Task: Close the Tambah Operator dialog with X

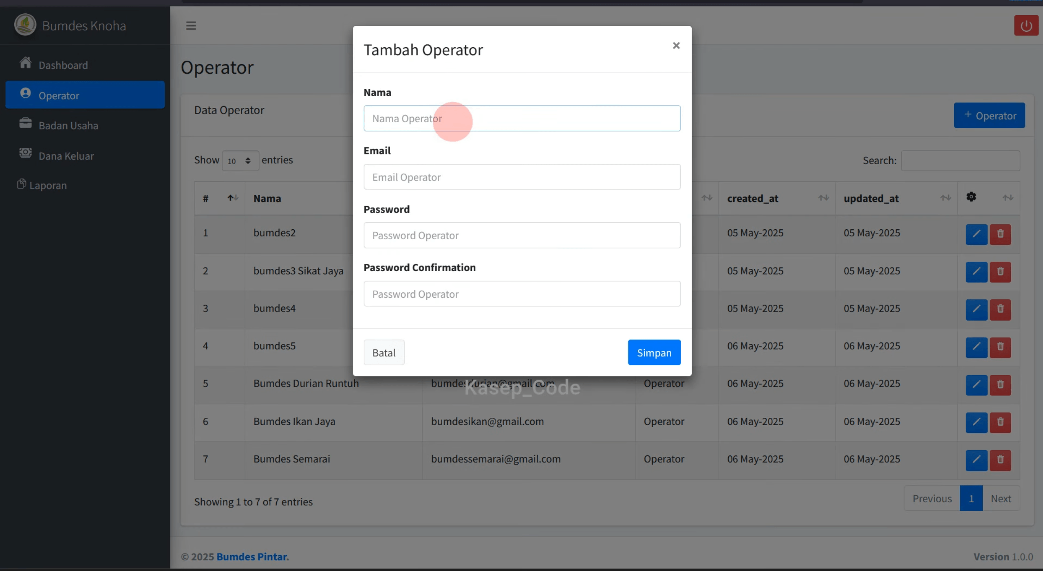Action: click(x=676, y=46)
